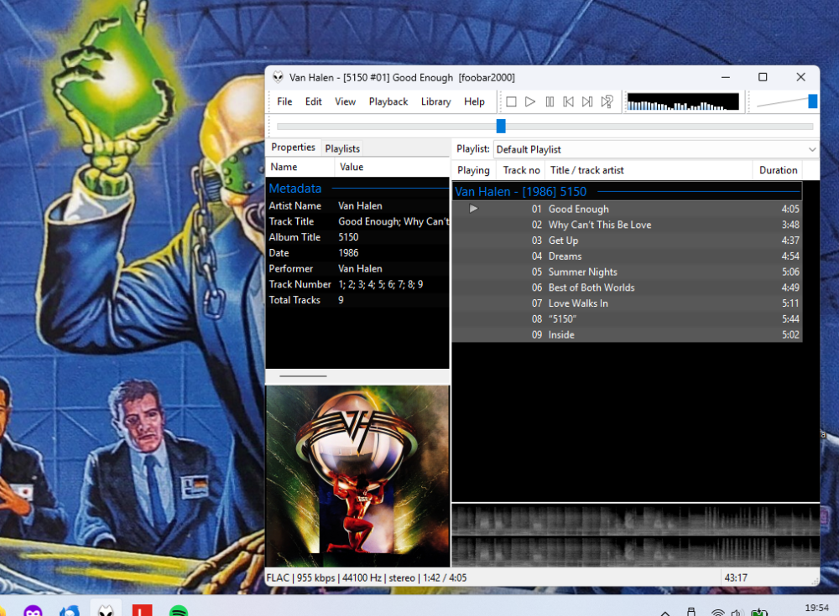The image size is (839, 616).
Task: Open the Help menu
Action: click(474, 101)
